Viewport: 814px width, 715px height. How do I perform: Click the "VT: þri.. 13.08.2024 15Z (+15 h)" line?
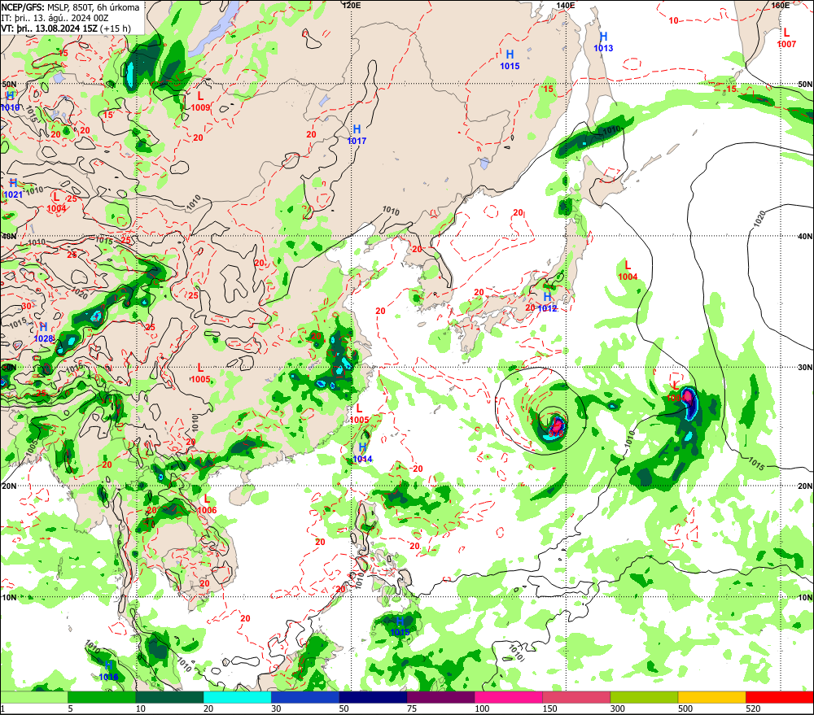click(66, 28)
